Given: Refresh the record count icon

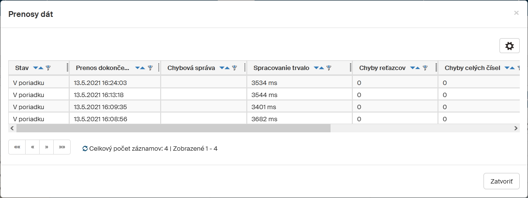Looking at the screenshot, I should click(x=85, y=149).
